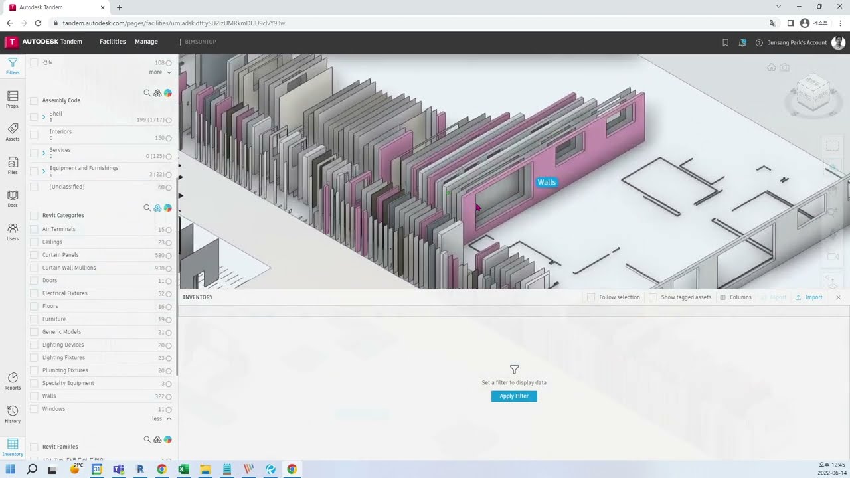Open the History clock icon

coord(13,414)
